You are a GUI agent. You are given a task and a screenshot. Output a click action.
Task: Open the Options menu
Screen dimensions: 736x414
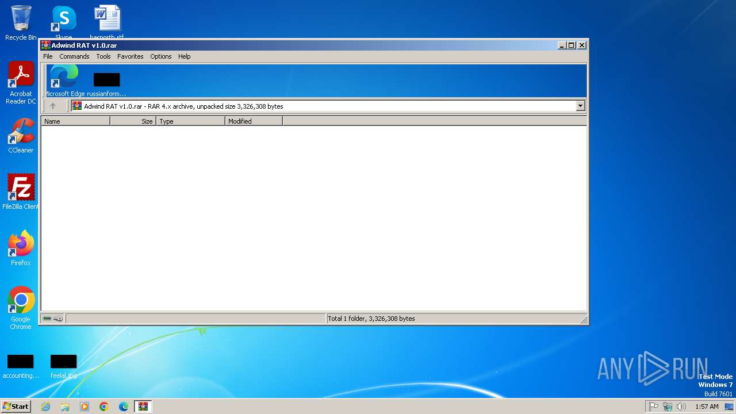(x=161, y=56)
